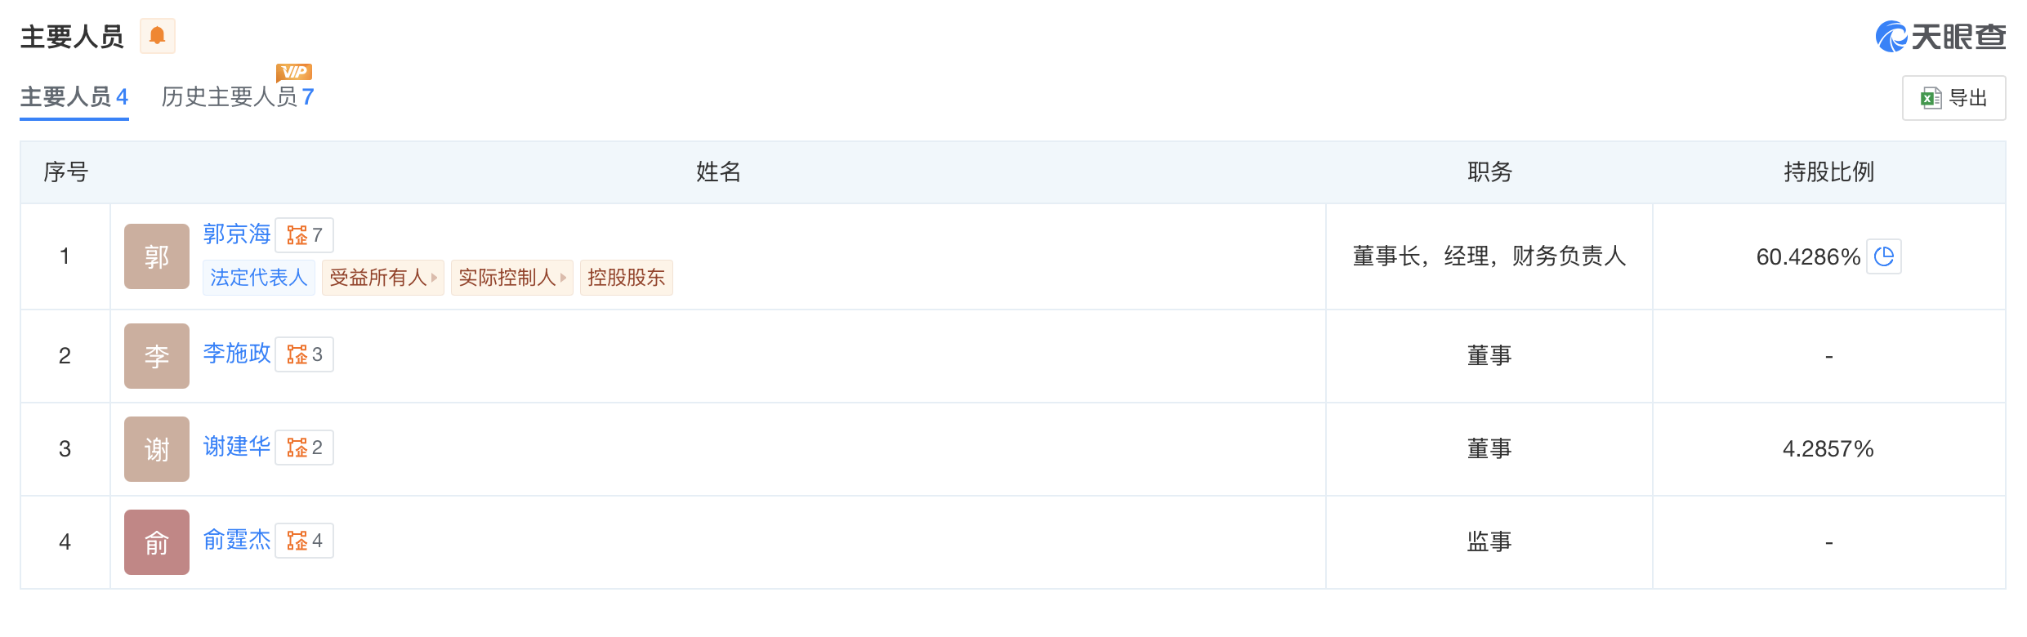Expand the 实际控制人 tag arrow
This screenshot has width=2027, height=637.
click(x=564, y=278)
